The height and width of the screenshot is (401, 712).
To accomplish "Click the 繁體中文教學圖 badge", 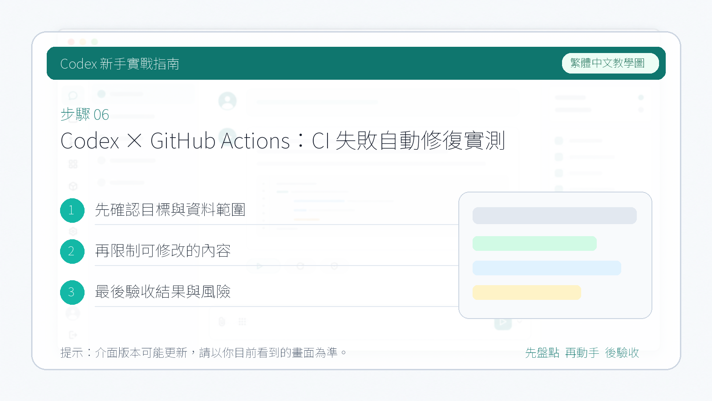I will coord(610,63).
